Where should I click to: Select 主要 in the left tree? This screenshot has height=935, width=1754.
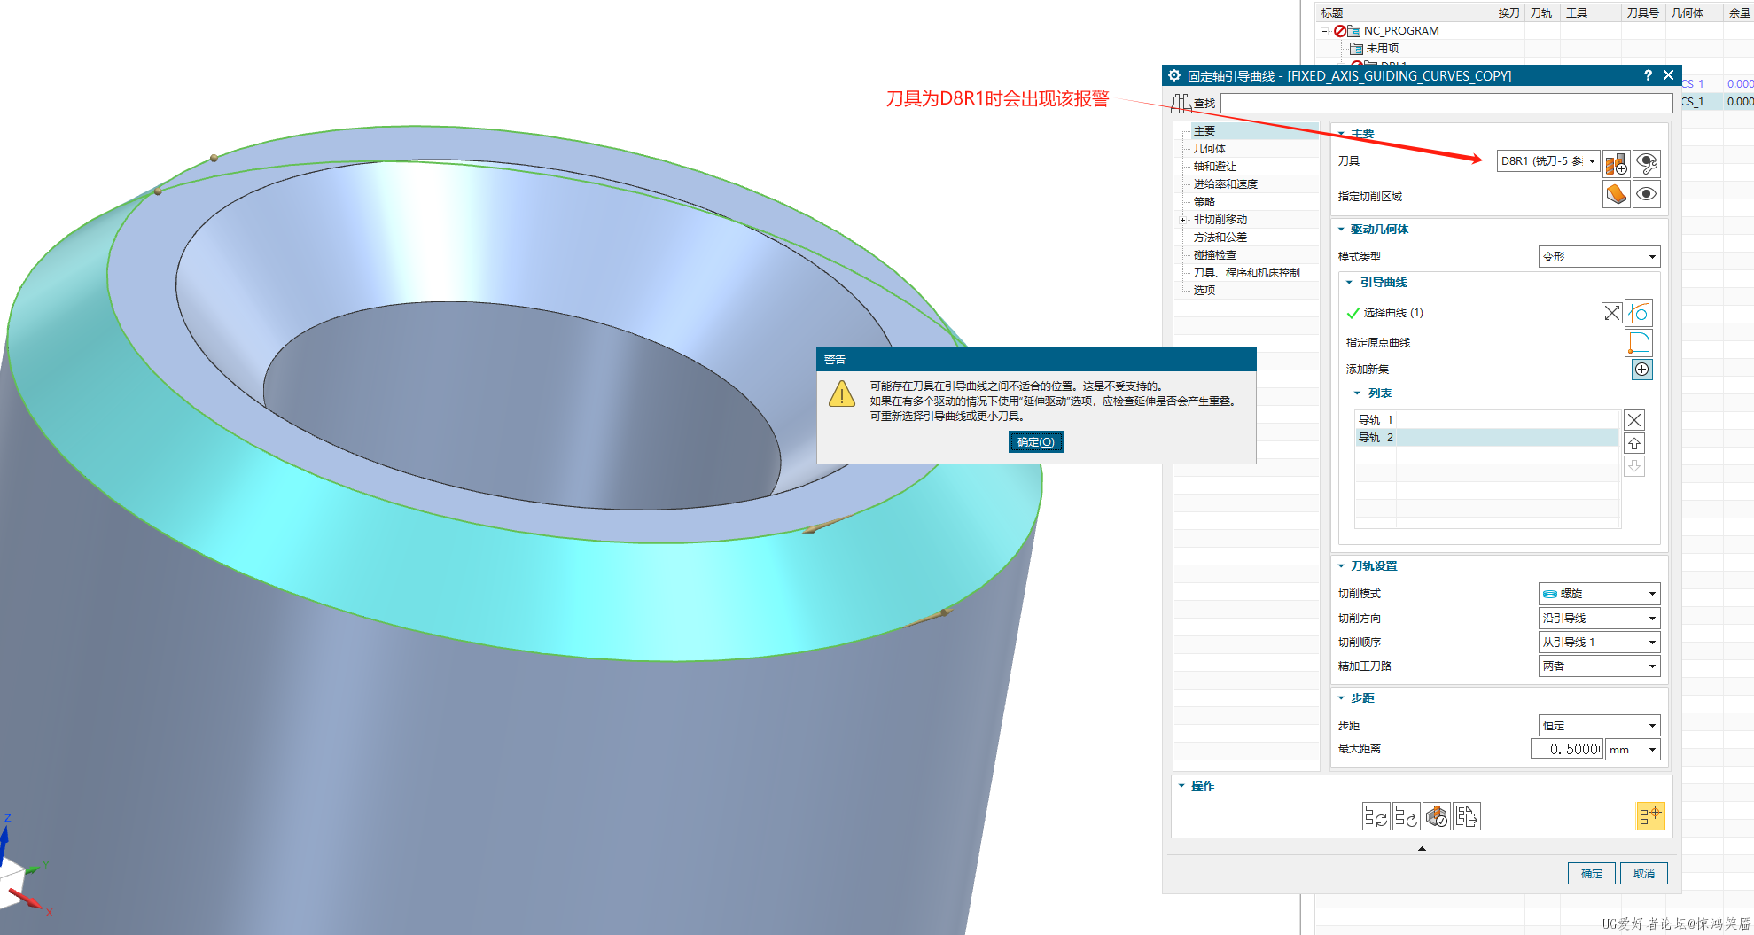pos(1204,131)
